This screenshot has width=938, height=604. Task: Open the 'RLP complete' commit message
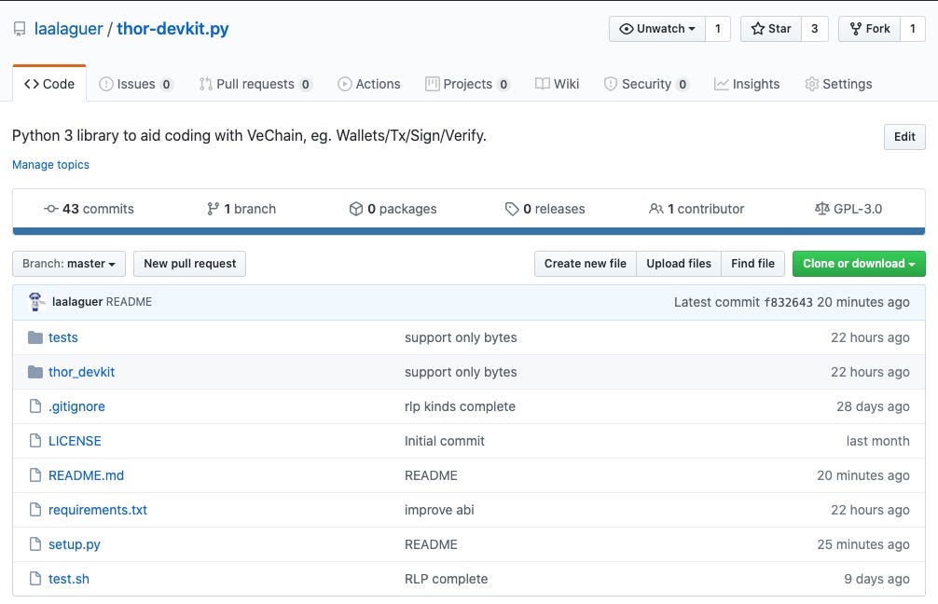click(447, 579)
